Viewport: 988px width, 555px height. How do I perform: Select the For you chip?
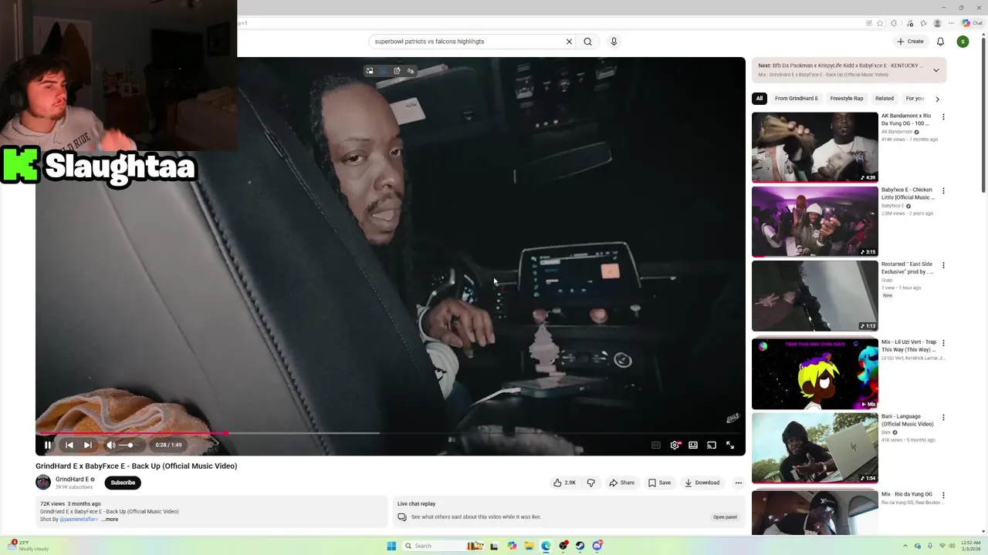pyautogui.click(x=915, y=99)
